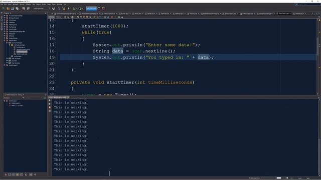
Task: Toggle Show Fields in the Navigator
Action: tap(10, 174)
